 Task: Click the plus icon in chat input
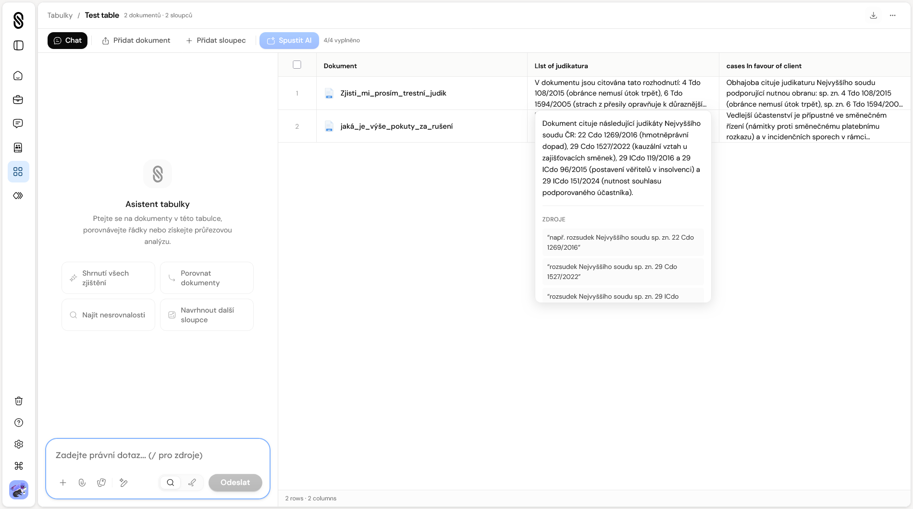63,483
